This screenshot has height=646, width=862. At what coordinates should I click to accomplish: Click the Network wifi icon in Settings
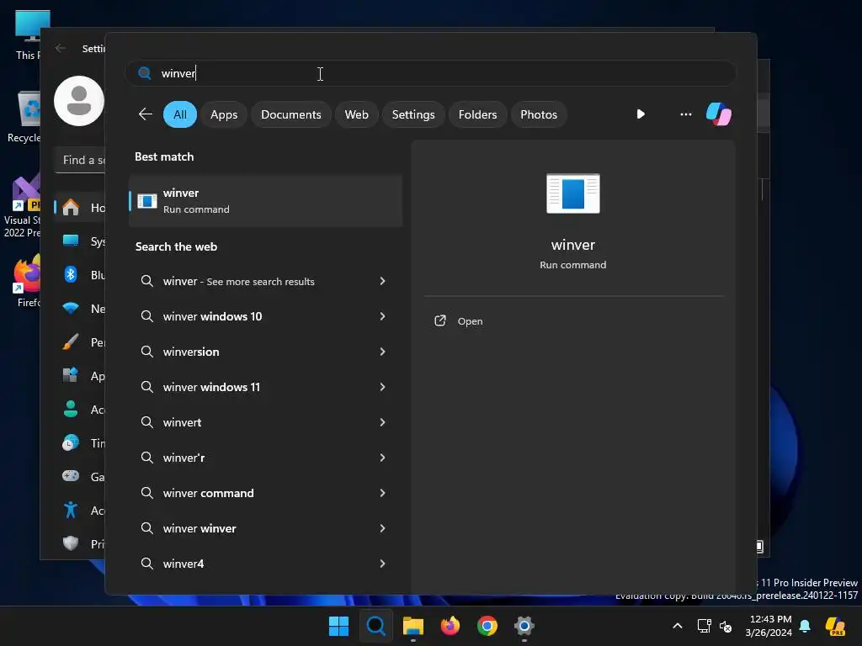(71, 308)
